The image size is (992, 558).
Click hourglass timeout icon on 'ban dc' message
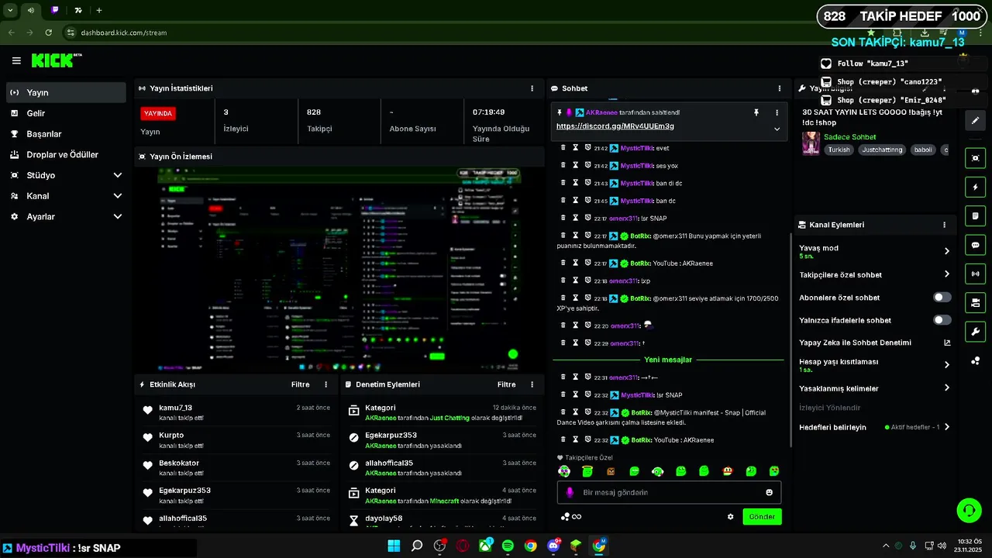tap(575, 201)
